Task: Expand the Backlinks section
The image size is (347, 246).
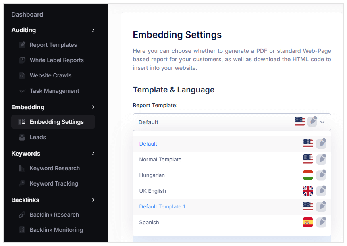Action: coord(94,200)
